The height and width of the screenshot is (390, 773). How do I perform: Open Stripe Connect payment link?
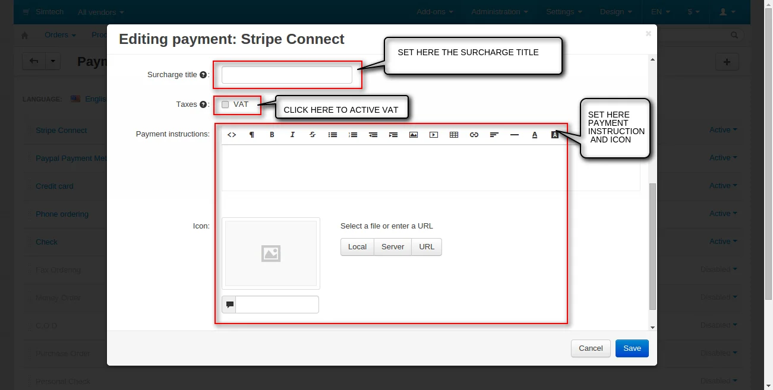(61, 131)
